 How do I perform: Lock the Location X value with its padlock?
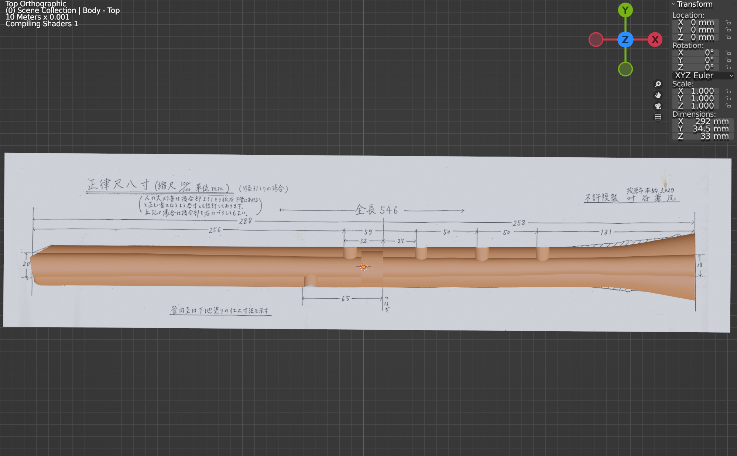(728, 22)
